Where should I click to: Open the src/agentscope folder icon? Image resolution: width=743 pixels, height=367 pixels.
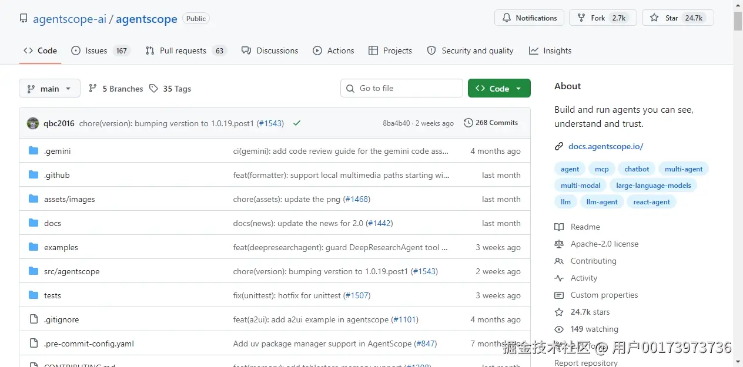[x=34, y=271]
